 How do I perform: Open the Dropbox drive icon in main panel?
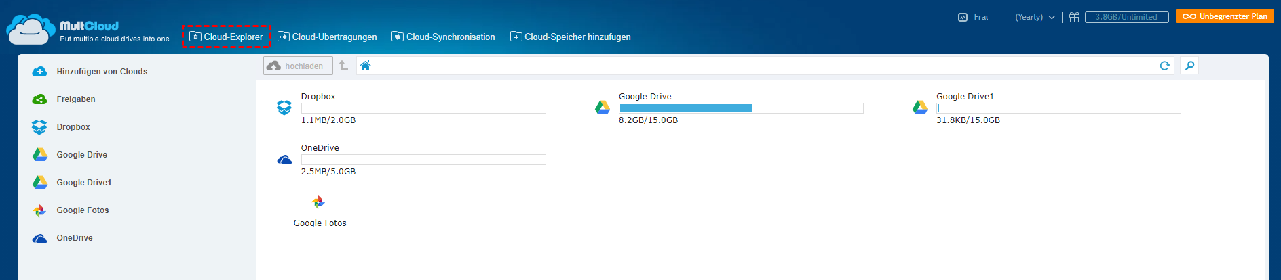[284, 108]
